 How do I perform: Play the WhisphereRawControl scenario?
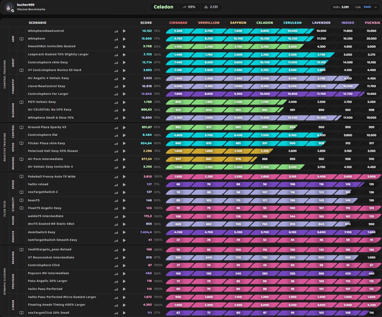[x=124, y=31]
